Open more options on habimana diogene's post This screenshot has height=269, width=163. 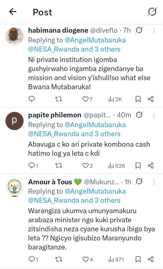[x=154, y=31]
